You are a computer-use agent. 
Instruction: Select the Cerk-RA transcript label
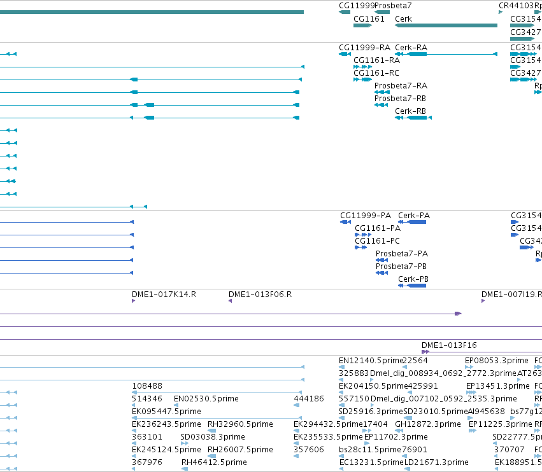coord(411,48)
